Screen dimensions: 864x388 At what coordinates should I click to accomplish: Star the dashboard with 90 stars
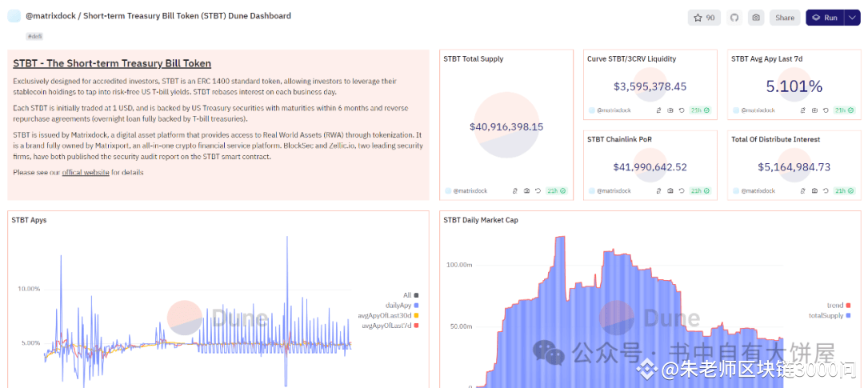(x=704, y=18)
